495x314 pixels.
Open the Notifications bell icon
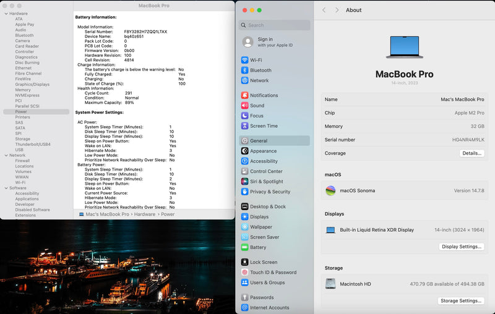click(244, 95)
